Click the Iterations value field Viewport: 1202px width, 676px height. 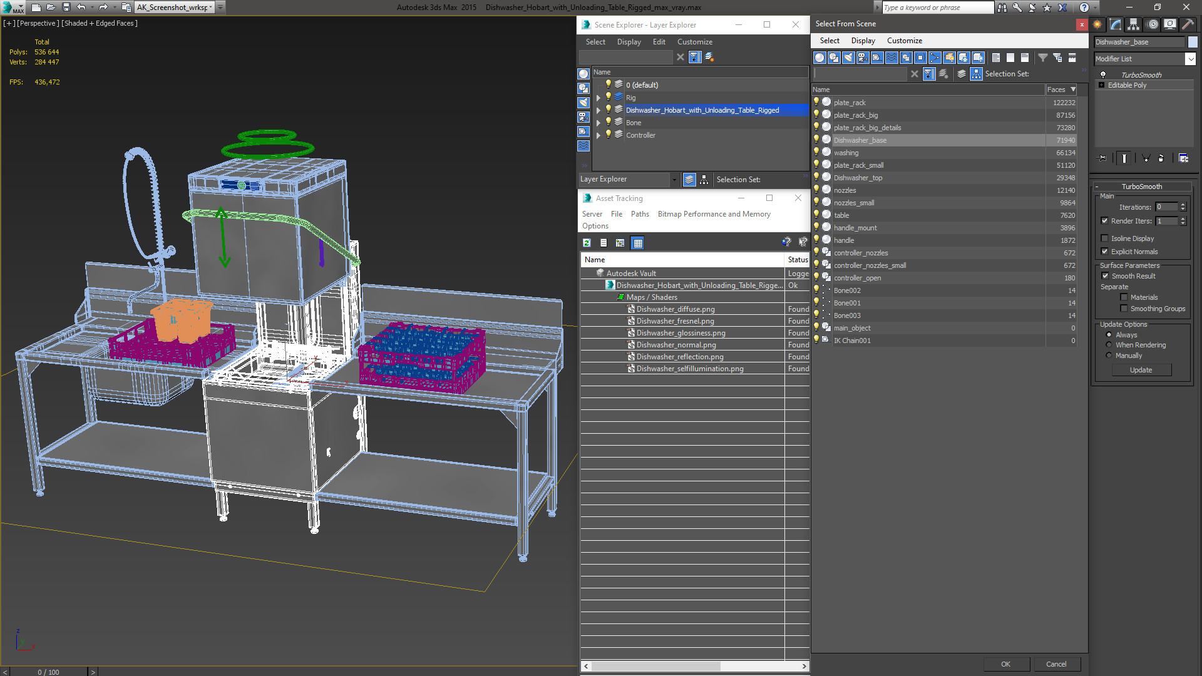[1166, 207]
